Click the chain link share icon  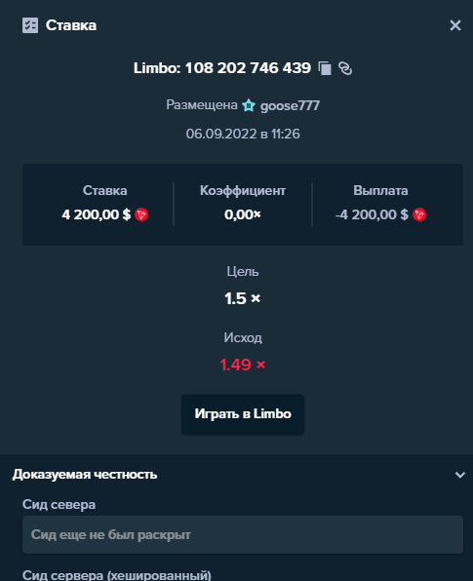tap(345, 68)
